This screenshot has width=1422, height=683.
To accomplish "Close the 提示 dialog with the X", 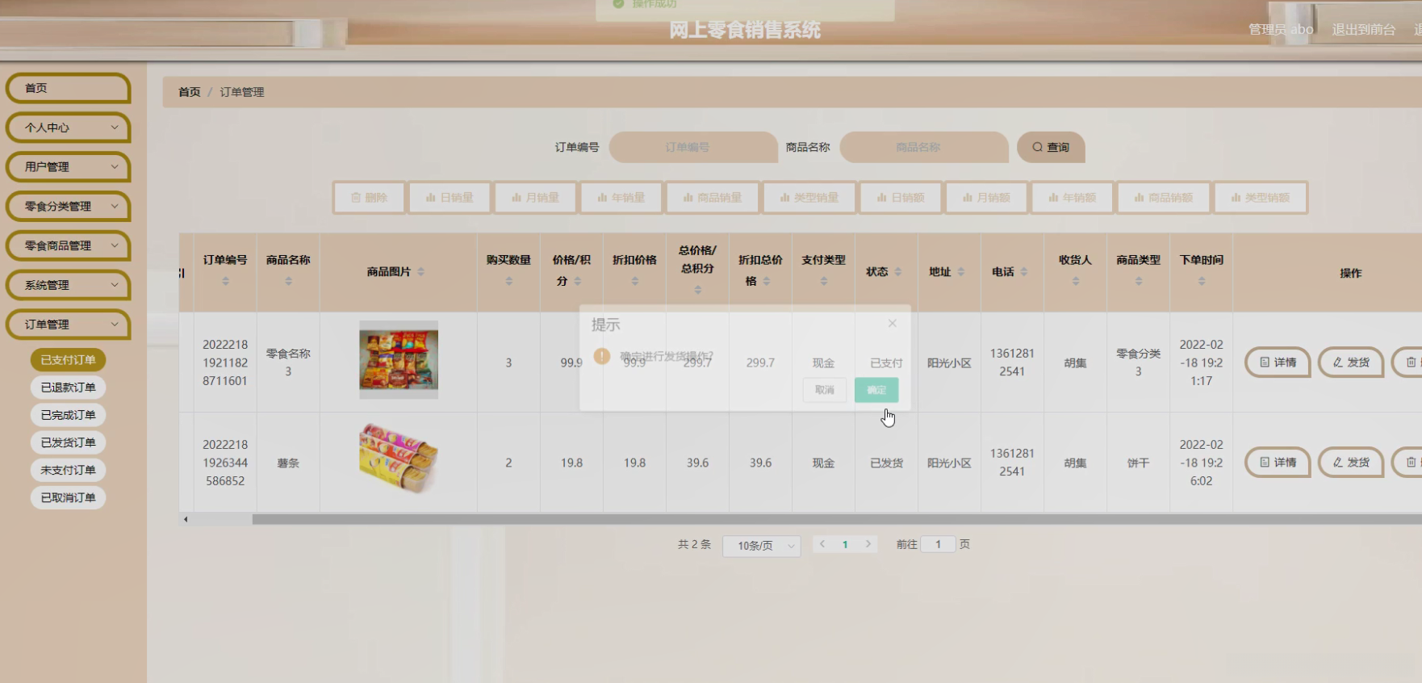I will [892, 323].
